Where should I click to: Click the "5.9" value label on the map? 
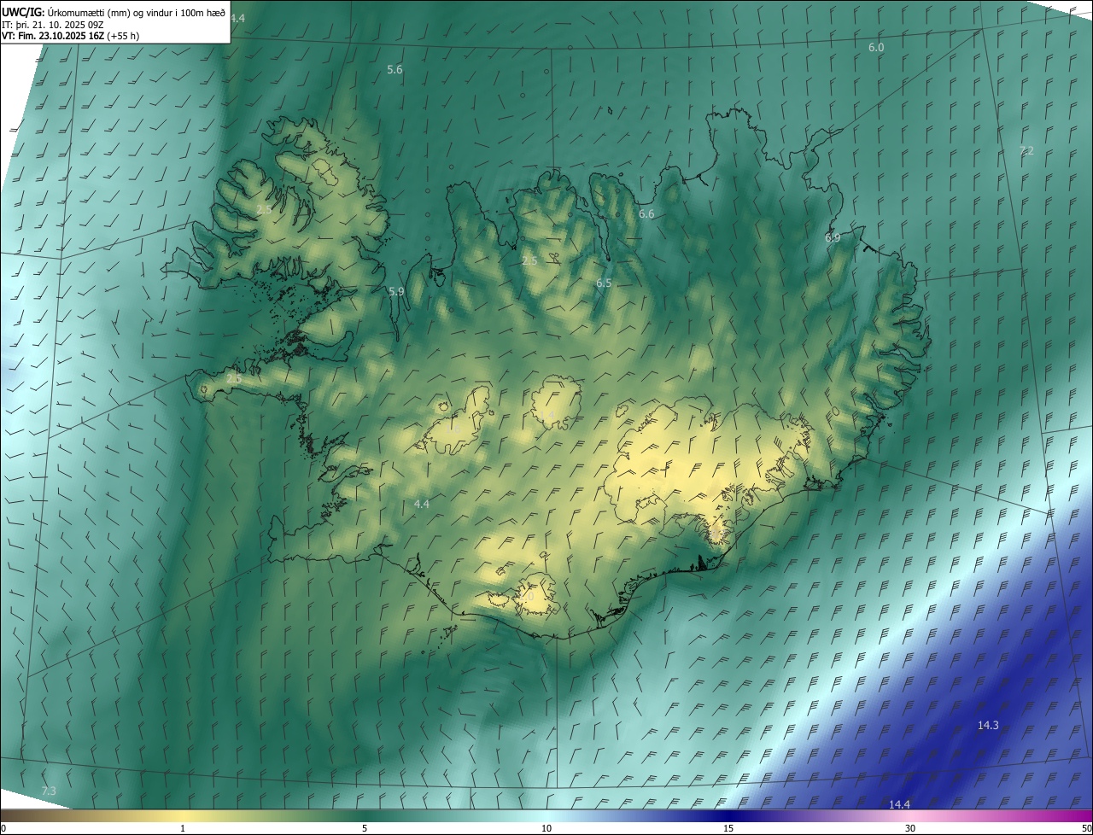coord(396,292)
